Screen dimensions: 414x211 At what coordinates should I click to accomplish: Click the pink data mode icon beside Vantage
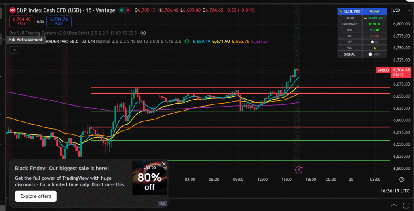(129, 10)
